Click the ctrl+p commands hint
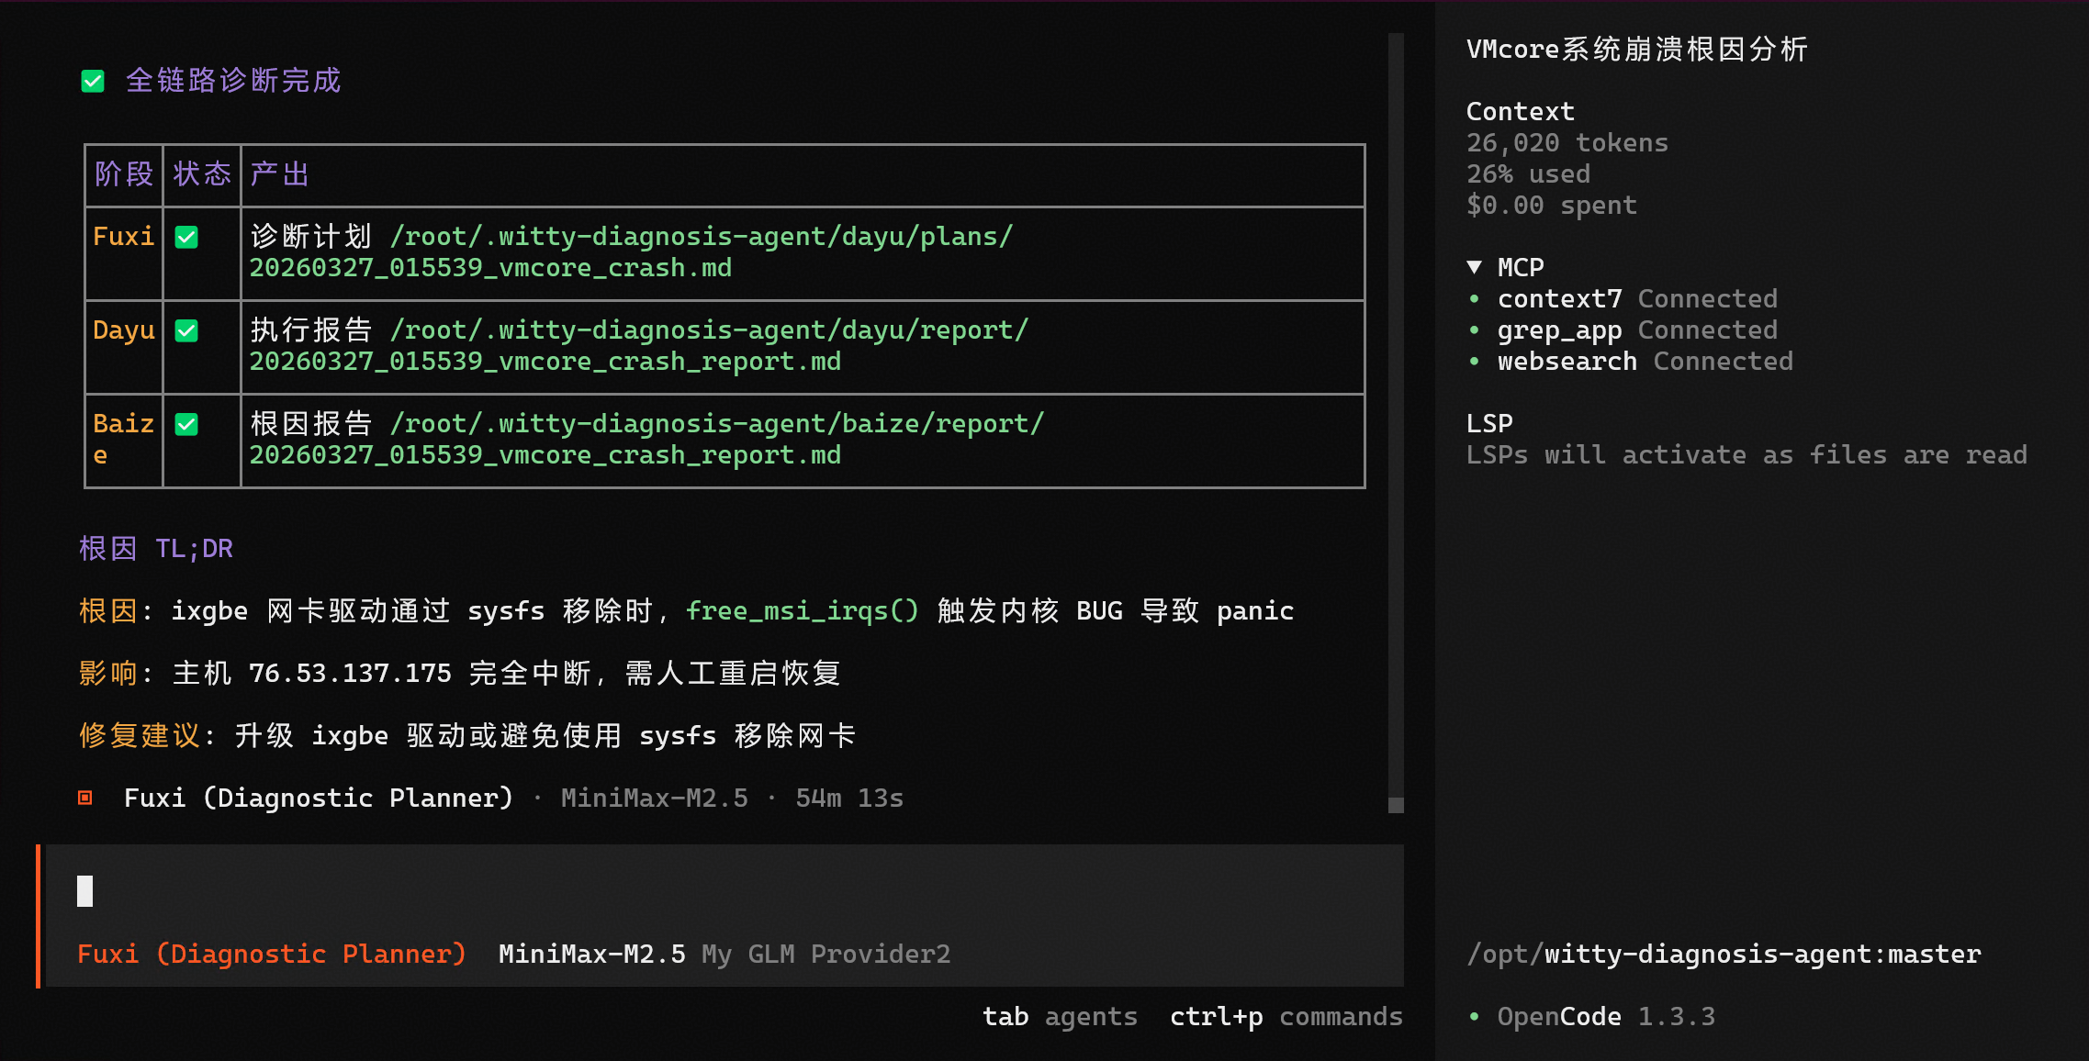2089x1061 pixels. click(x=1286, y=1017)
